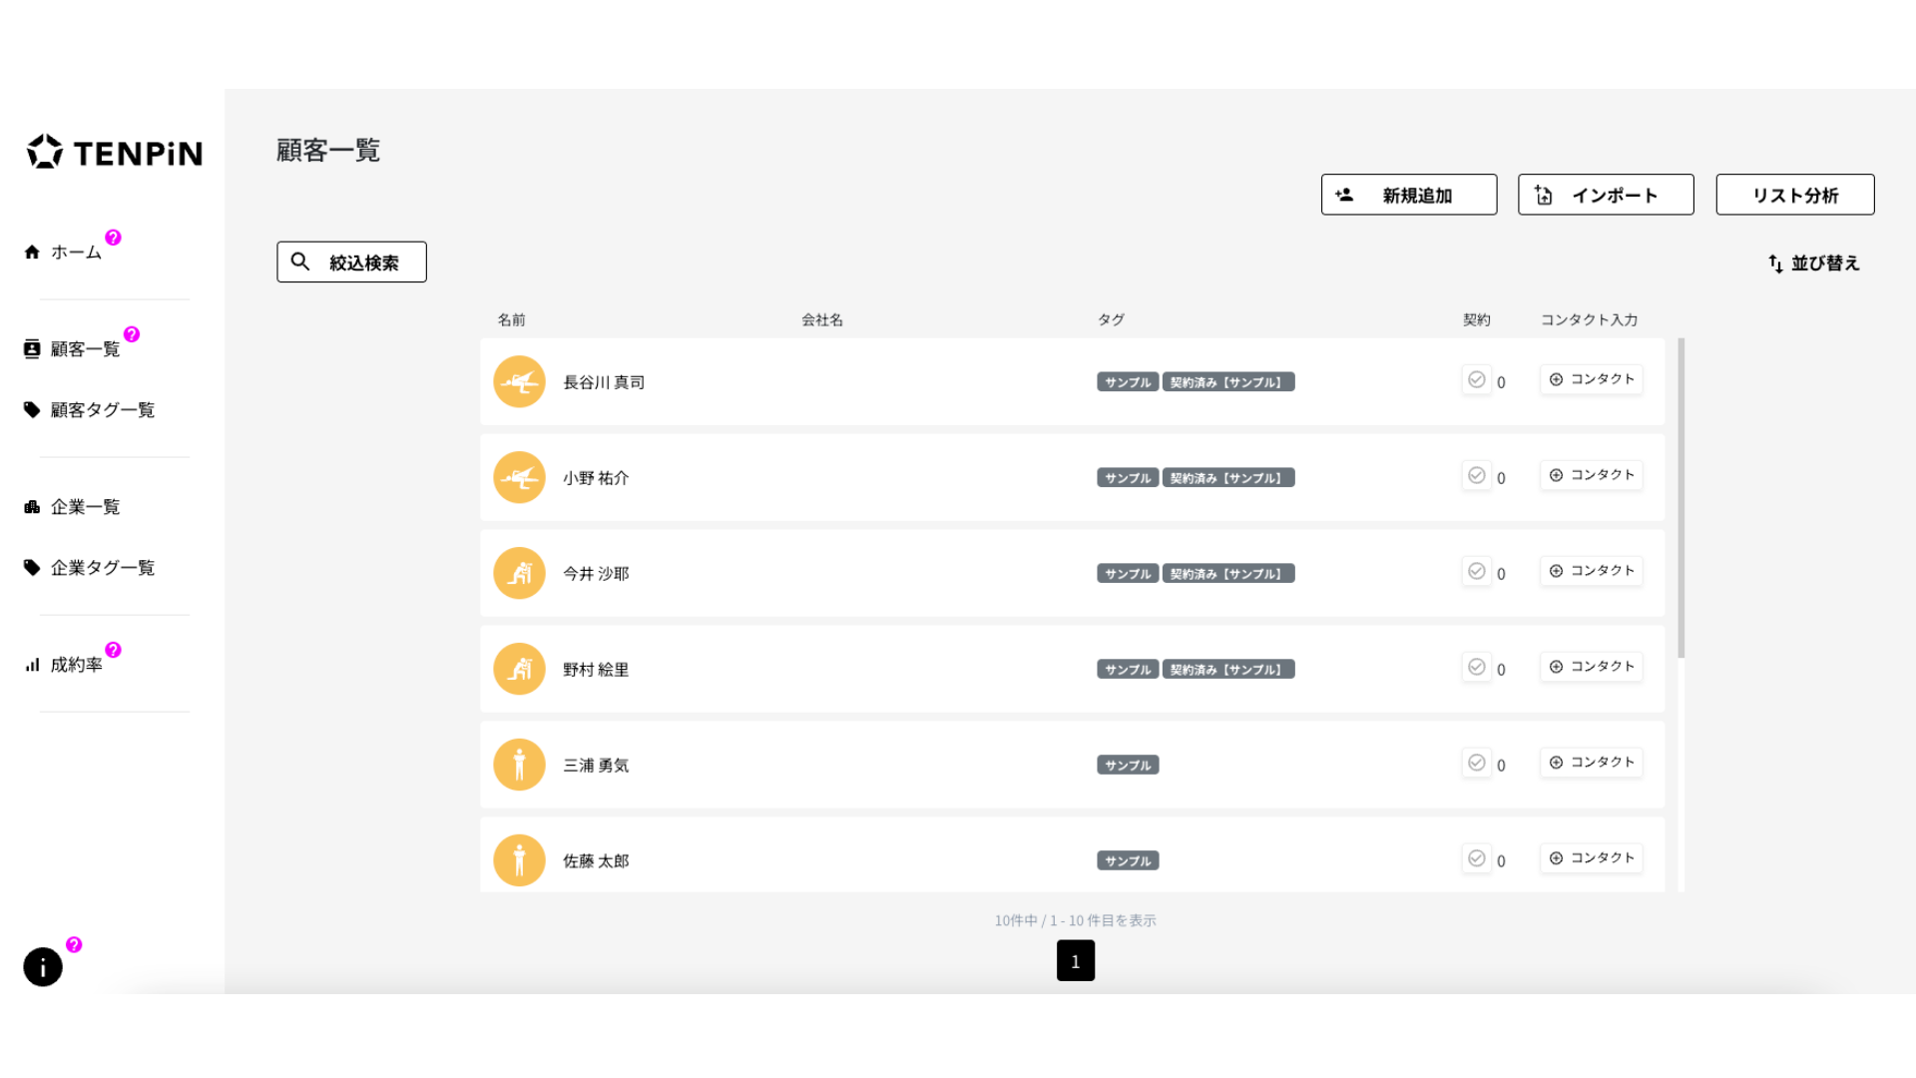Go to 企業一覧 in the sidebar
The width and height of the screenshot is (1916, 1078).
tap(85, 507)
